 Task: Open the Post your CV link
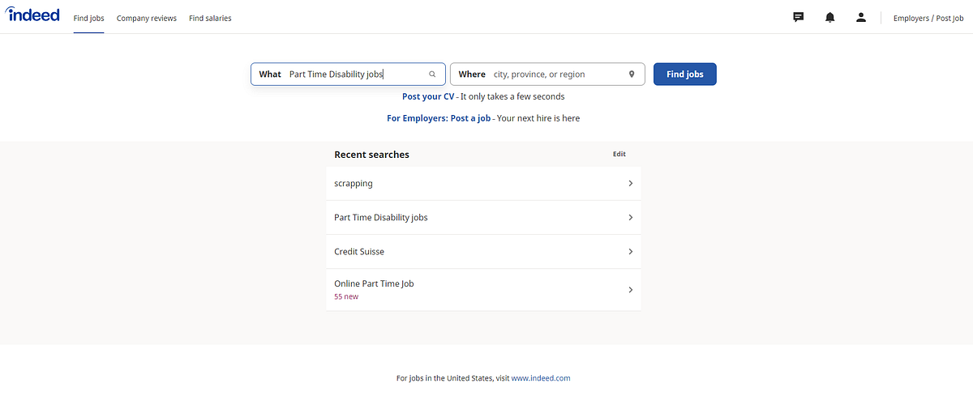coord(428,96)
